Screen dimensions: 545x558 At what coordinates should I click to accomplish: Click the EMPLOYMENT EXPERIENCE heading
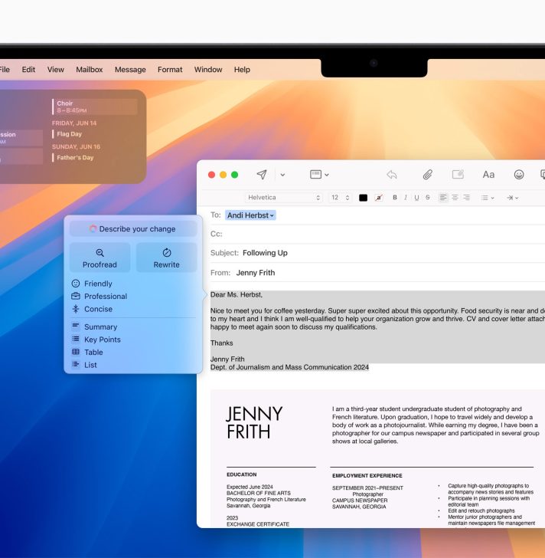pyautogui.click(x=367, y=476)
